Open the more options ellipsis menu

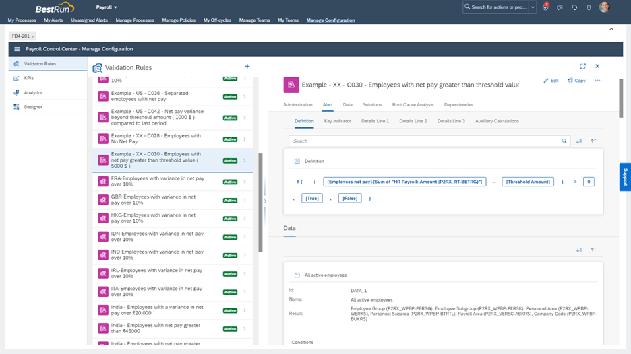[x=597, y=81]
